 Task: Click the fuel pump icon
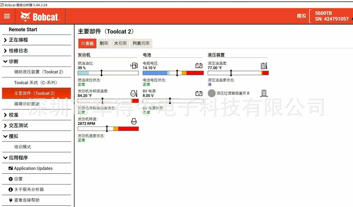click(134, 65)
